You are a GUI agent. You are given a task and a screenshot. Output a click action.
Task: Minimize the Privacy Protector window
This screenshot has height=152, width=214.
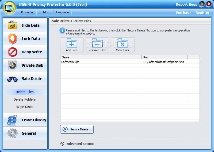tap(202, 4)
